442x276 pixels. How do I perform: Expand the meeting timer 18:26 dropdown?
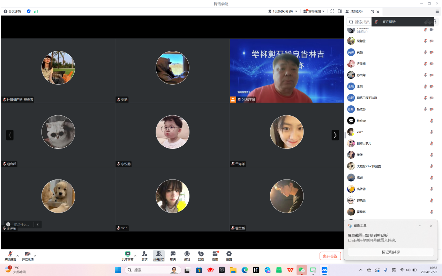(296, 11)
